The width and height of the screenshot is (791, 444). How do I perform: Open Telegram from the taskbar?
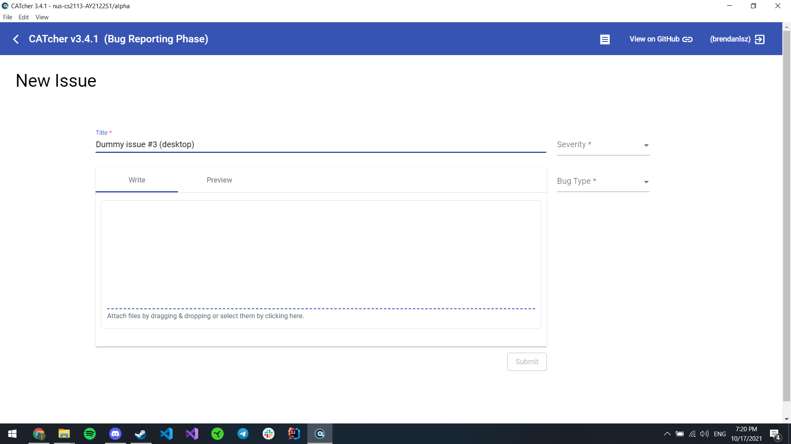[x=243, y=434]
